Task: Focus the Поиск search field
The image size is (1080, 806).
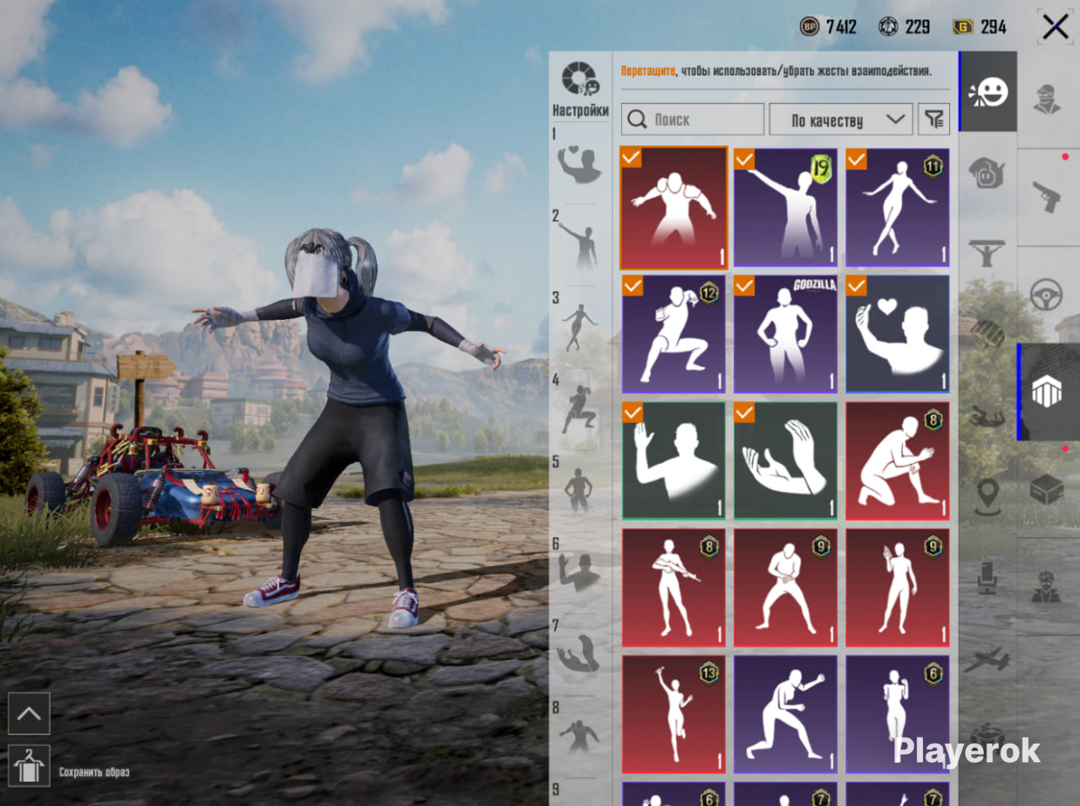Action: pyautogui.click(x=693, y=120)
